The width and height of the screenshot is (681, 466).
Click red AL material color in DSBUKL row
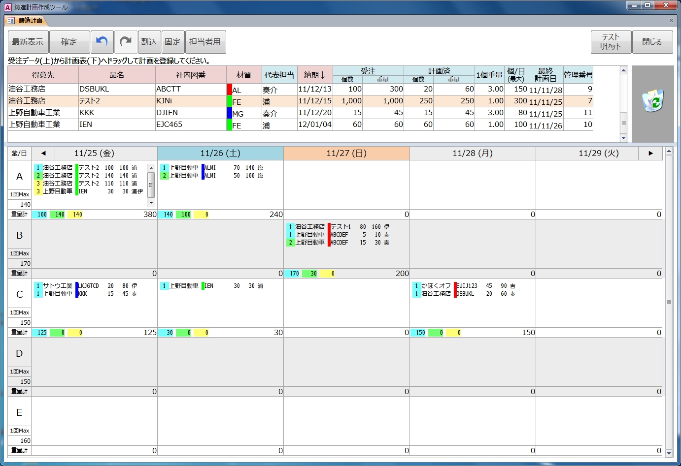(230, 90)
